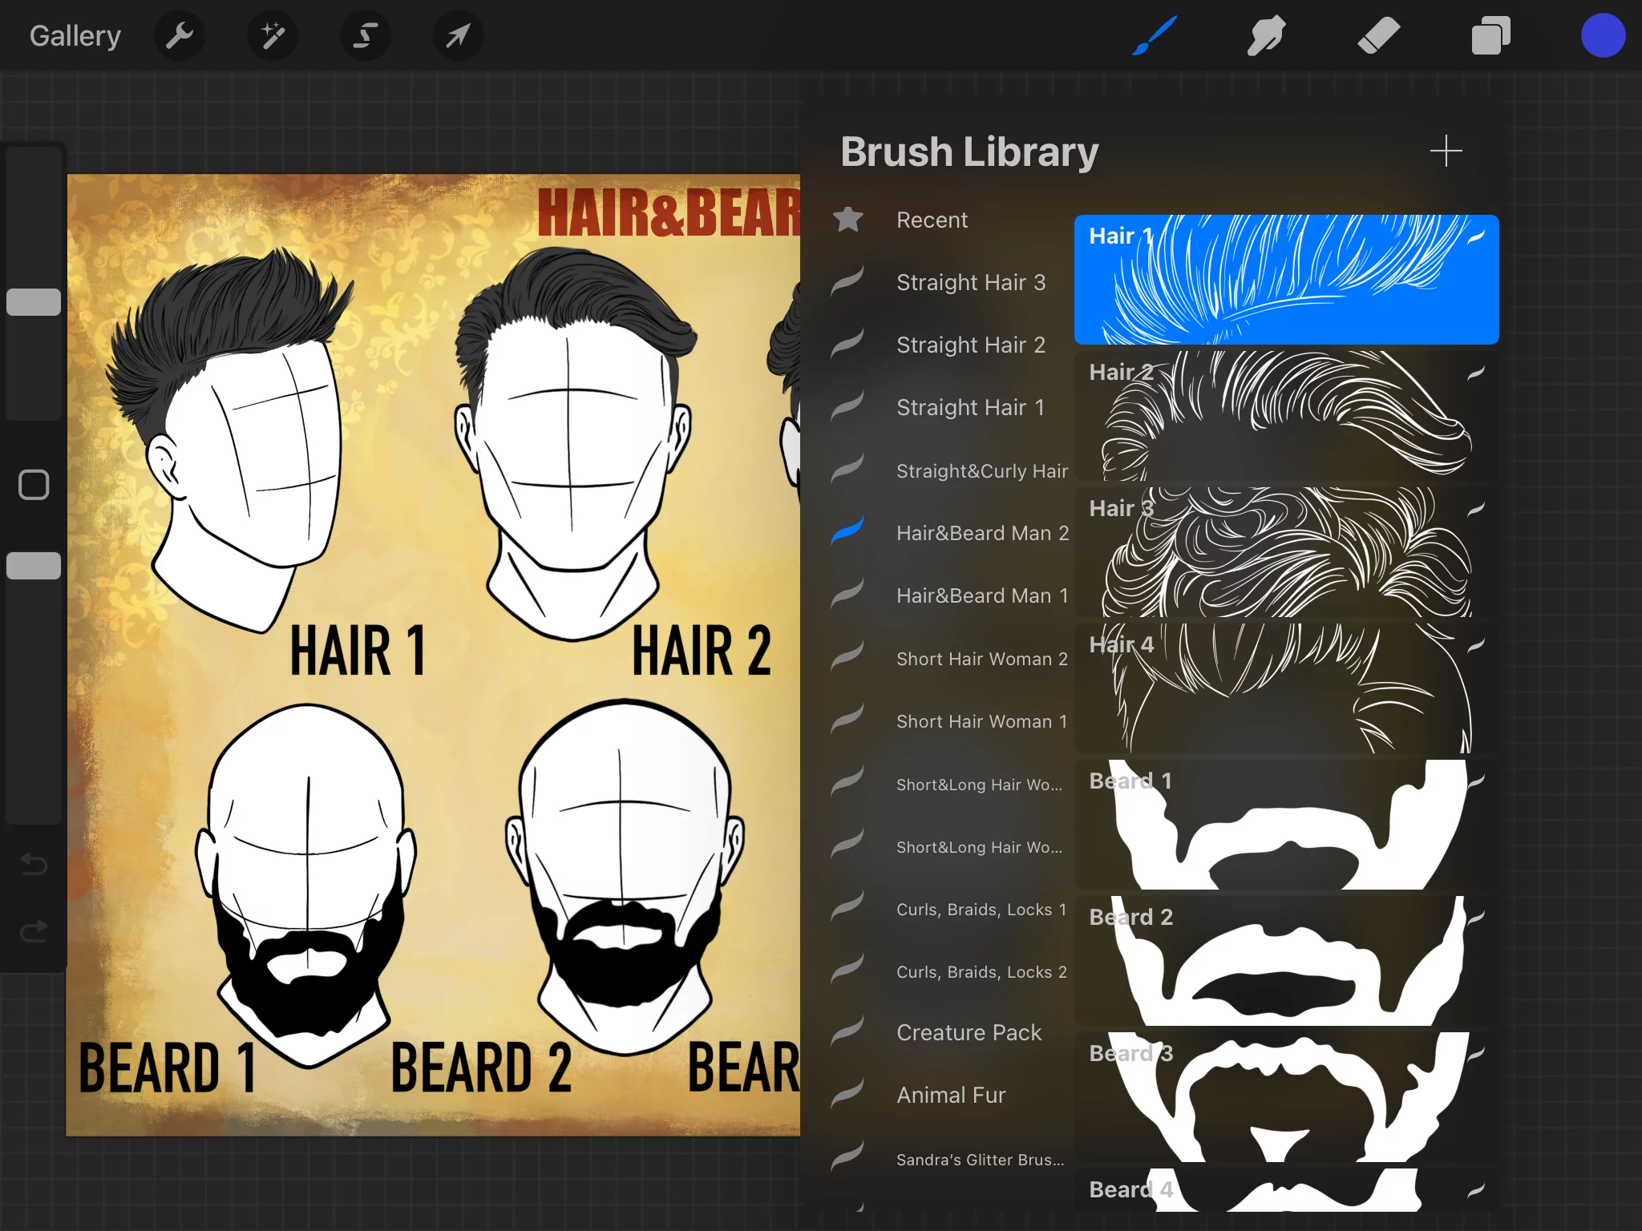Screen dimensions: 1642x1231
Task: Click the Brush Library title
Action: pyautogui.click(x=969, y=151)
